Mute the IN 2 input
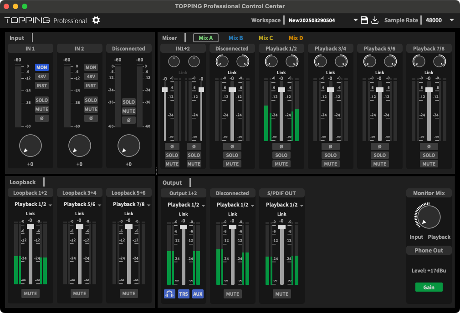The image size is (460, 313). (91, 109)
